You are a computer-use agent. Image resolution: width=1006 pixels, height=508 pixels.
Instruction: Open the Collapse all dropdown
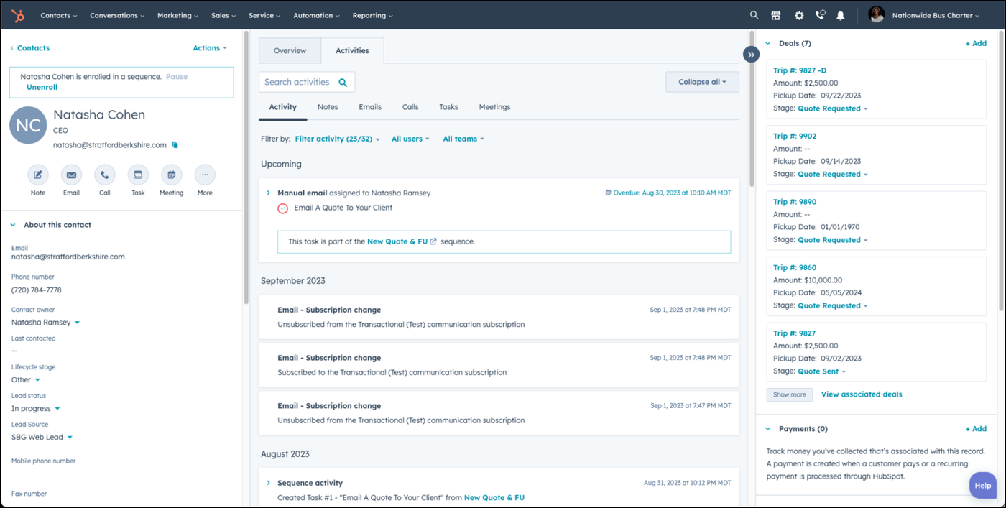[702, 82]
